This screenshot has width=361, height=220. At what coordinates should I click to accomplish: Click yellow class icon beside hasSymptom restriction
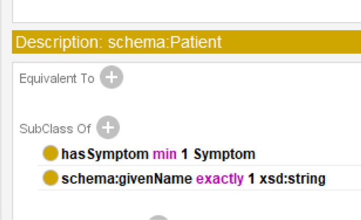51,154
